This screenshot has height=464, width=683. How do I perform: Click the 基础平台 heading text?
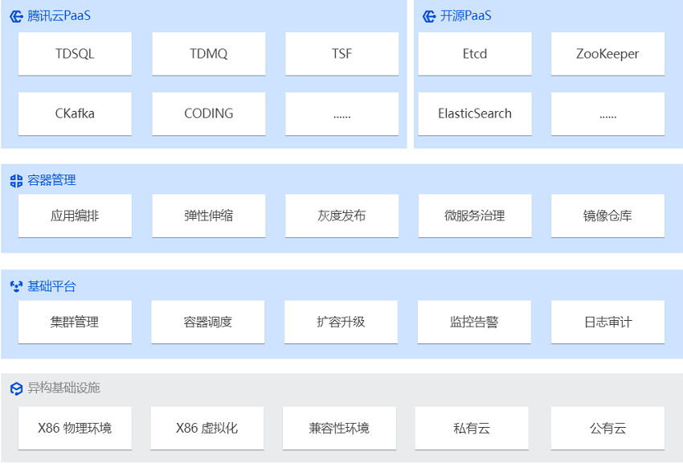[x=52, y=286]
